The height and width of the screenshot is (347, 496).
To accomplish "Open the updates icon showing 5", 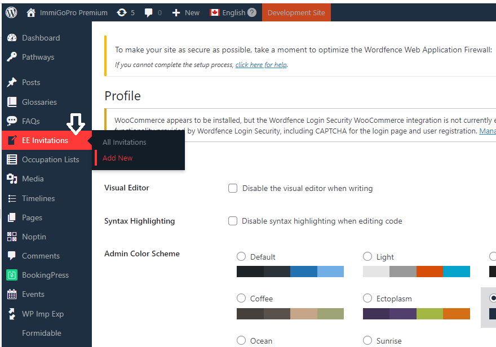I will point(122,12).
